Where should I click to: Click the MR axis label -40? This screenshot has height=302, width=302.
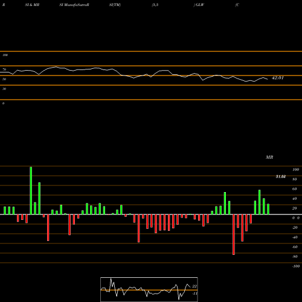click(x=295, y=237)
